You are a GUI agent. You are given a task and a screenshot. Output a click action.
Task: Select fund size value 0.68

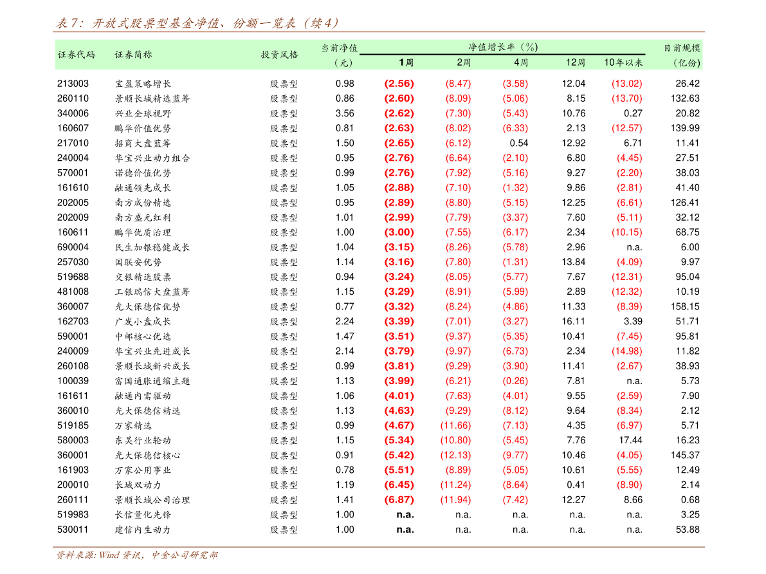pos(690,500)
